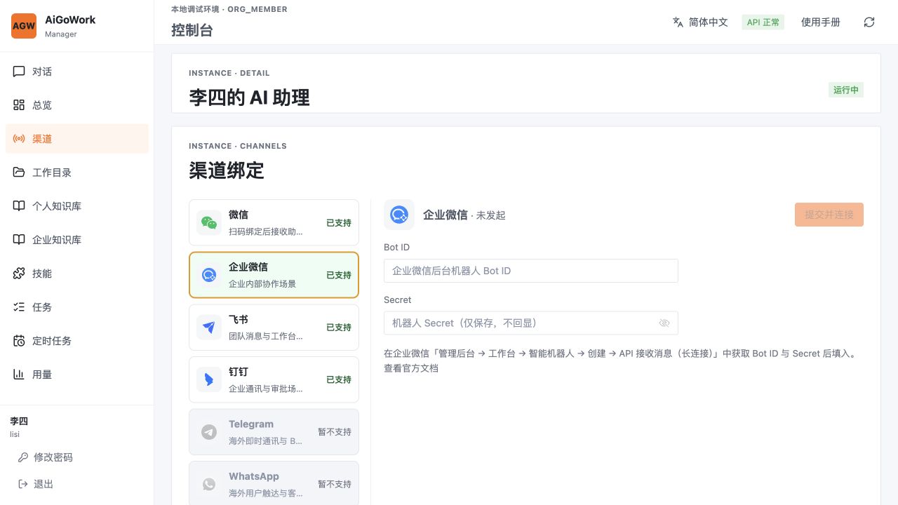The image size is (898, 505).
Task: Click the 企业微信 icon in channel list
Action: (209, 275)
